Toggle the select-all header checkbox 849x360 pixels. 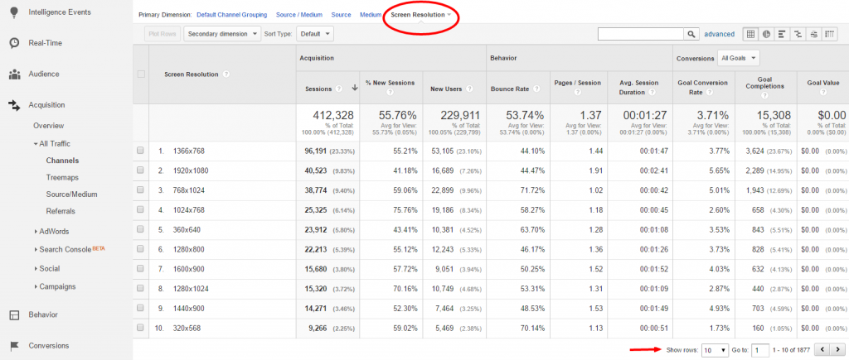click(x=141, y=74)
